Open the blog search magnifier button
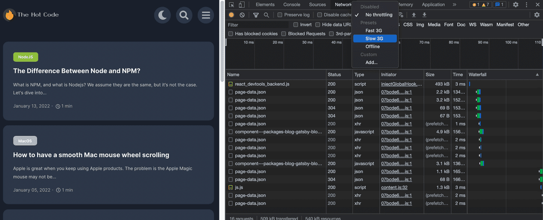The height and width of the screenshot is (220, 543). click(184, 15)
